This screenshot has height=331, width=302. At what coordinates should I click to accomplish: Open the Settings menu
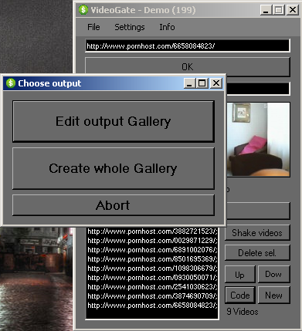[x=130, y=27]
